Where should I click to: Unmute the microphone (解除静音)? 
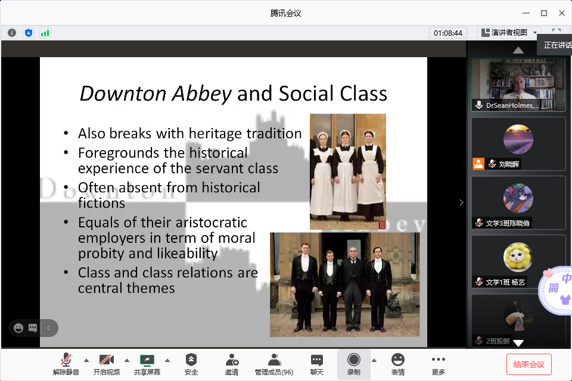66,364
